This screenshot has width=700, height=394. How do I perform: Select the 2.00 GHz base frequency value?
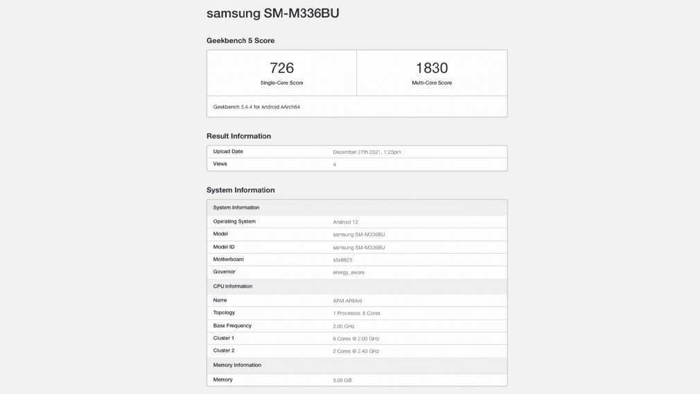343,326
